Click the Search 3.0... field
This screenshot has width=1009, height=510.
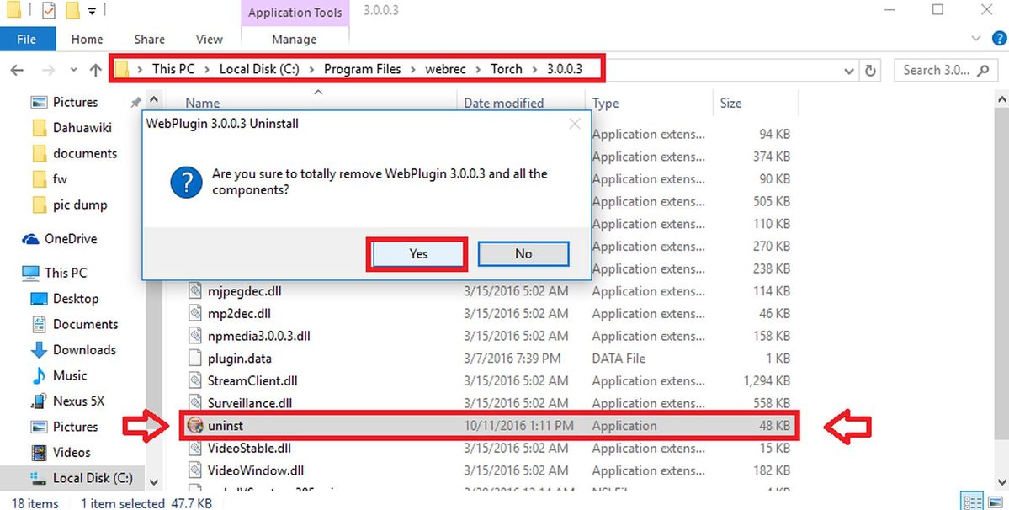(946, 70)
